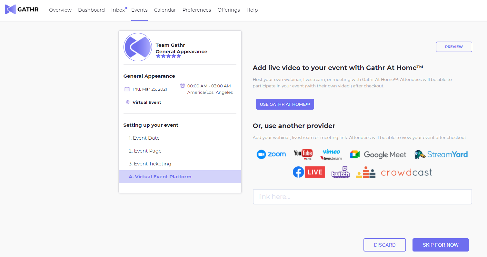Click the location pin next to Virtual Event

click(x=128, y=102)
